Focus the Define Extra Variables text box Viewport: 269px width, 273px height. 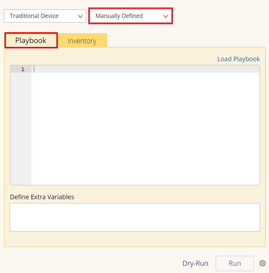tap(135, 217)
